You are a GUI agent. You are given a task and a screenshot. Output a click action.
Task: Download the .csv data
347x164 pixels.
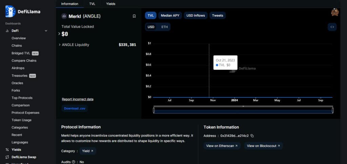75,108
